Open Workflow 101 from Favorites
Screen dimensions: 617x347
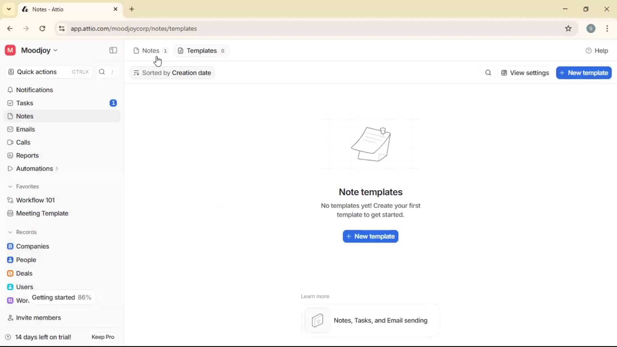[x=35, y=200]
